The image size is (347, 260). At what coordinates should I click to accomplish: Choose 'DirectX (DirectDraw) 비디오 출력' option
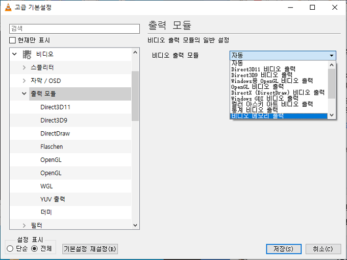278,92
